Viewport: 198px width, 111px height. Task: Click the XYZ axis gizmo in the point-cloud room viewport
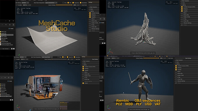18,107
